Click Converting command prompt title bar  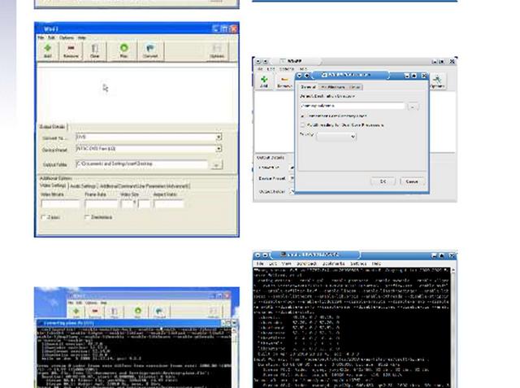pyautogui.click(x=129, y=323)
